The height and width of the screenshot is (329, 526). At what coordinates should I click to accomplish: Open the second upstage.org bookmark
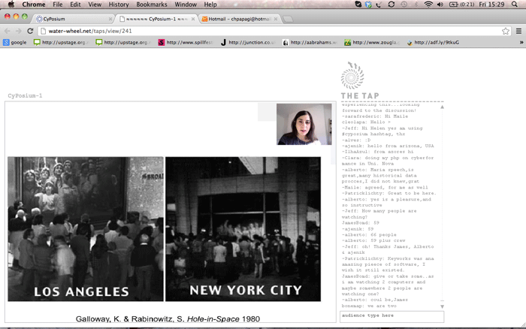[123, 42]
